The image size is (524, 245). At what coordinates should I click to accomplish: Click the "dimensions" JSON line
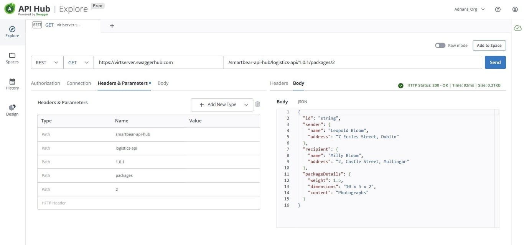(x=342, y=186)
